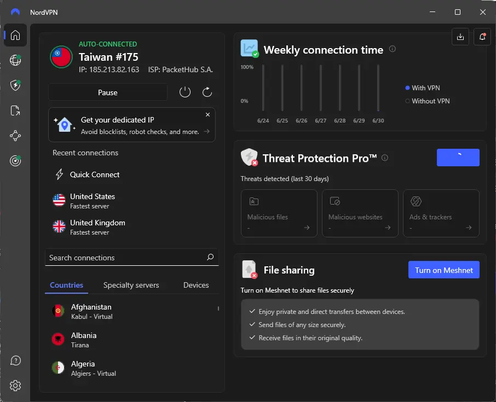Click the download updates icon
The width and height of the screenshot is (496, 402).
tap(460, 37)
